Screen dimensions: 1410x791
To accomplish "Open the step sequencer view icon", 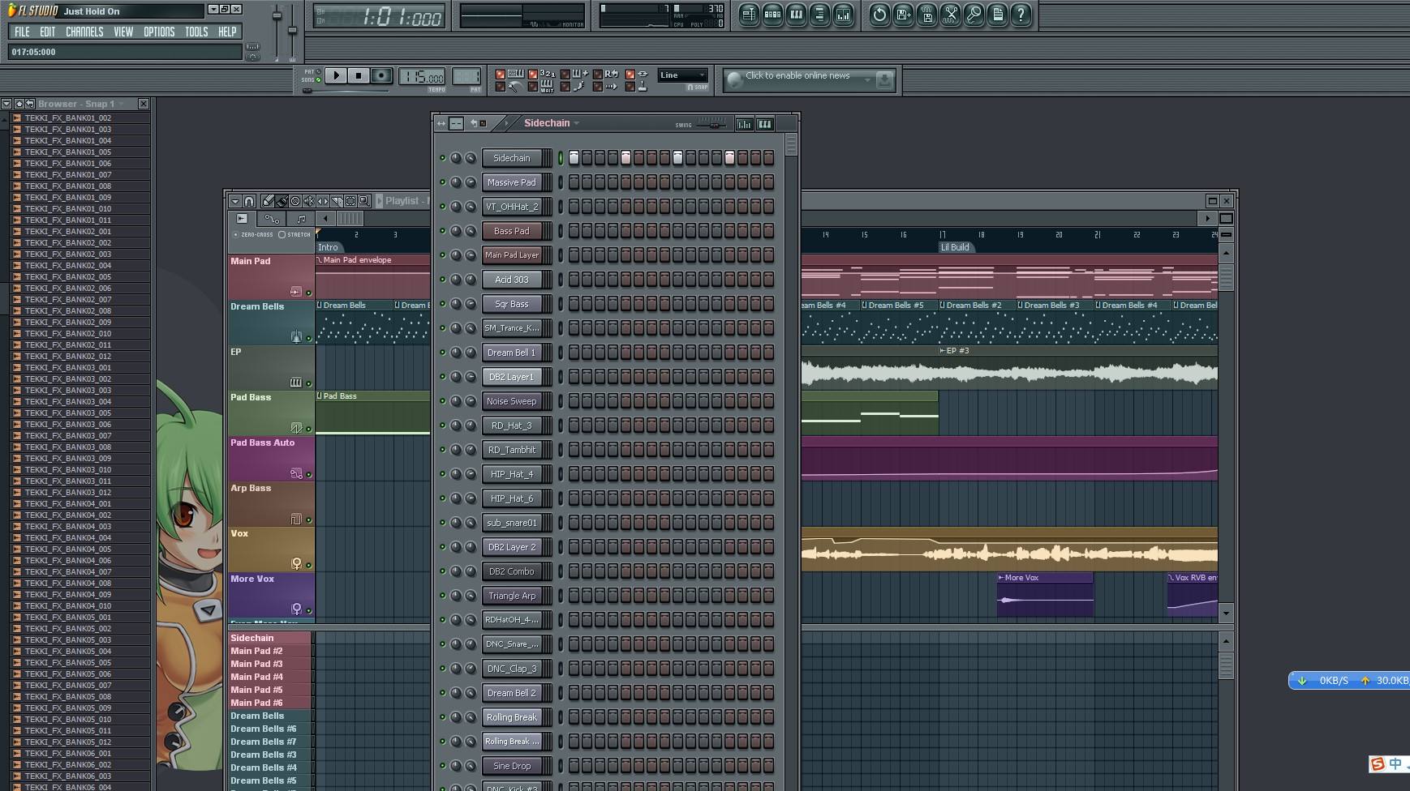I will click(x=772, y=15).
